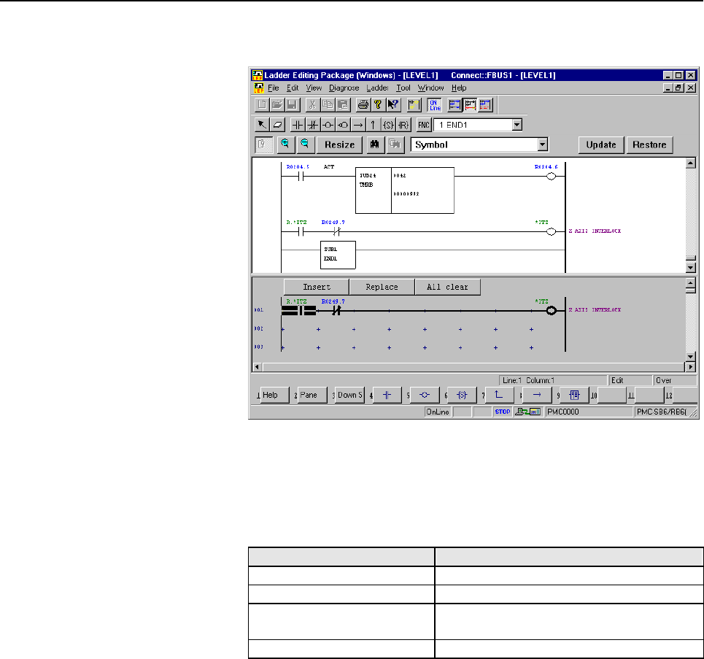Insert a normally closed contact from toolbar
Image resolution: width=704 pixels, height=659 pixels.
312,125
